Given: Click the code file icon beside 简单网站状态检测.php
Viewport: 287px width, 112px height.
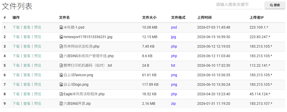Looking at the screenshot, I should [x=61, y=47].
